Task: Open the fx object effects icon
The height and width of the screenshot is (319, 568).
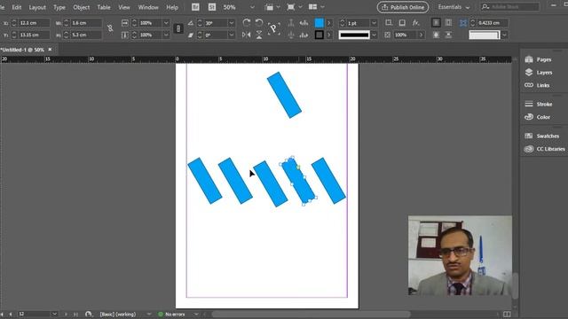Action: 415,22
